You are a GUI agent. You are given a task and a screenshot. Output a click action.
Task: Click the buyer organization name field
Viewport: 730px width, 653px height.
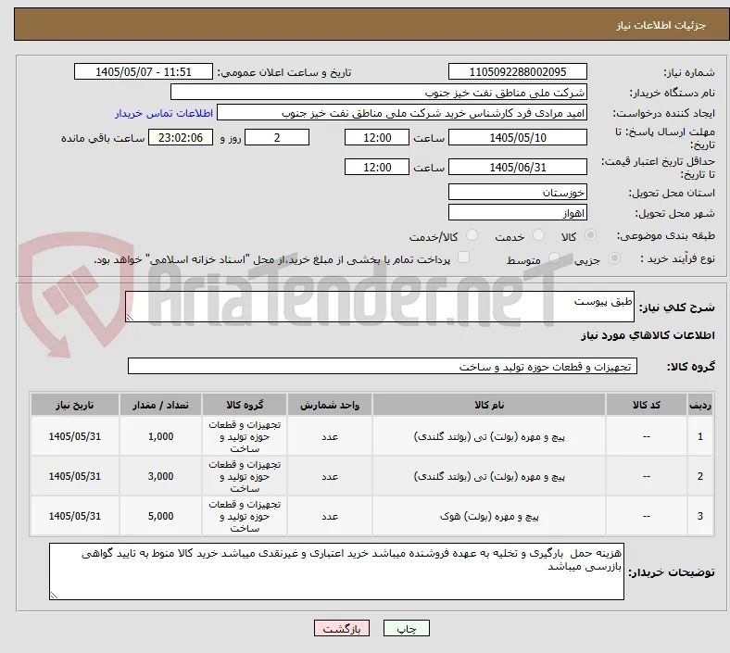click(x=379, y=92)
